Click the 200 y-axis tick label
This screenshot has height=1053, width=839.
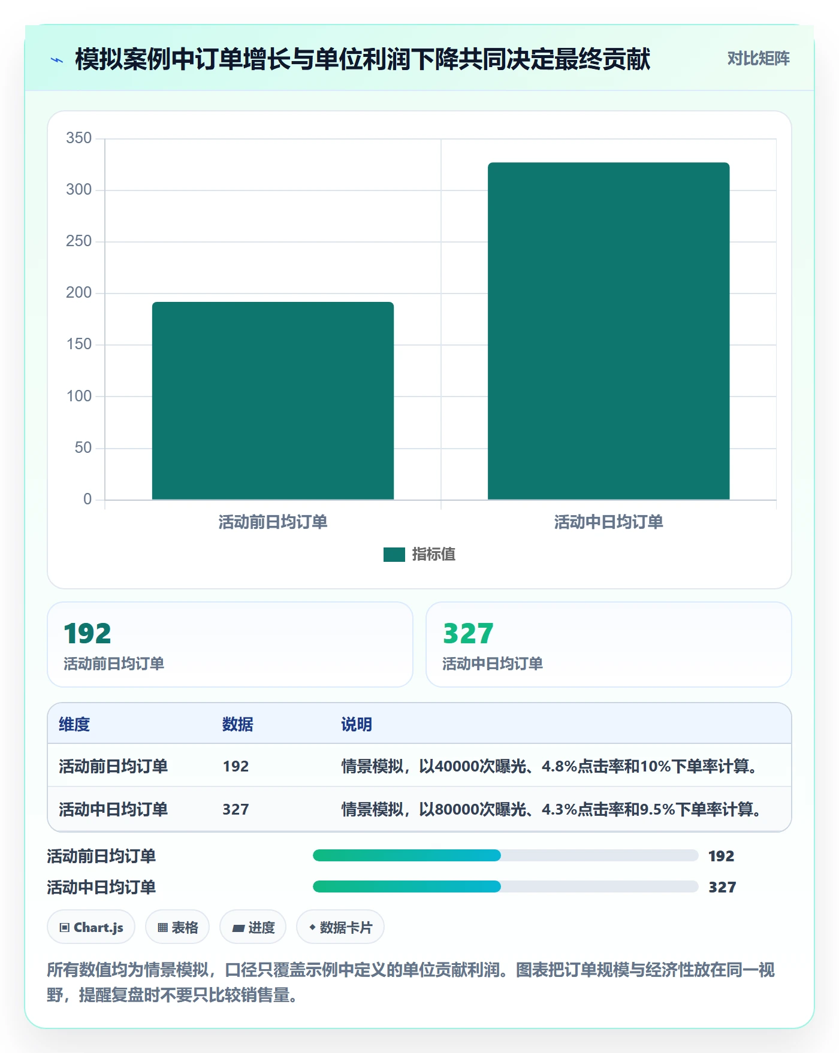click(79, 293)
